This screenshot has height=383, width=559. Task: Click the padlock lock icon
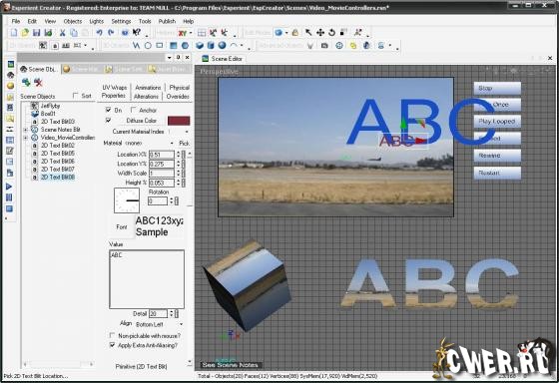[295, 33]
